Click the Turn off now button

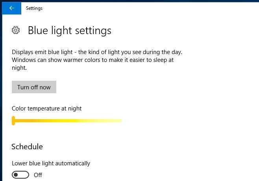click(34, 87)
